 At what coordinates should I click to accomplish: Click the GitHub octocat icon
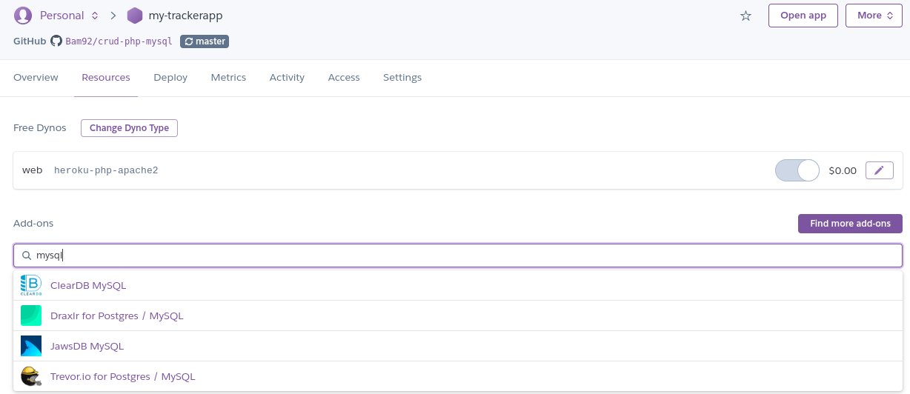pyautogui.click(x=56, y=41)
